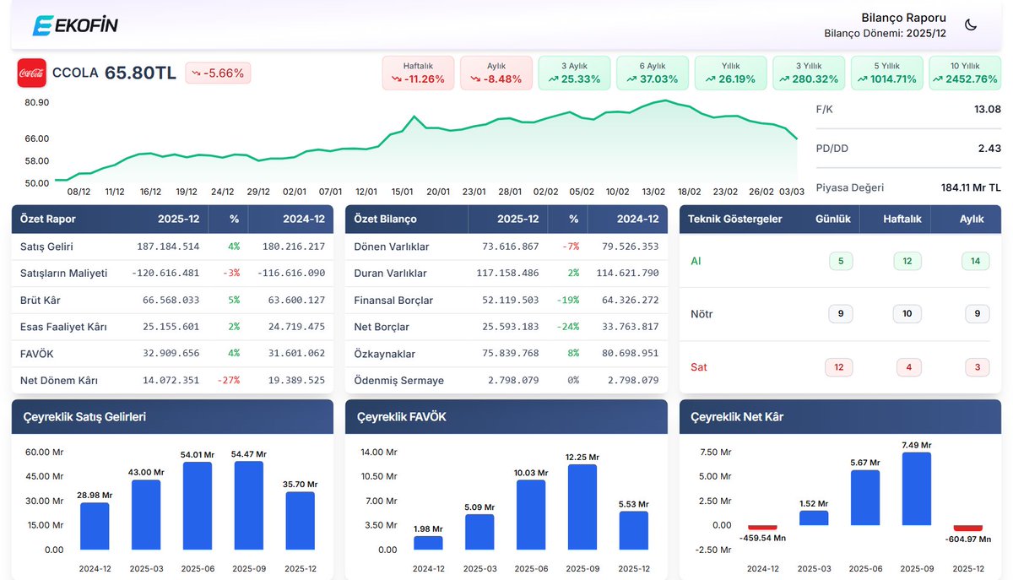Click the F/K value 13.08
Screen dimensions: 1013x580
pyautogui.click(x=987, y=110)
